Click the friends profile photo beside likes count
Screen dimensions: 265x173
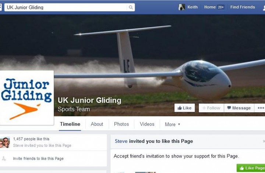(x=5, y=142)
